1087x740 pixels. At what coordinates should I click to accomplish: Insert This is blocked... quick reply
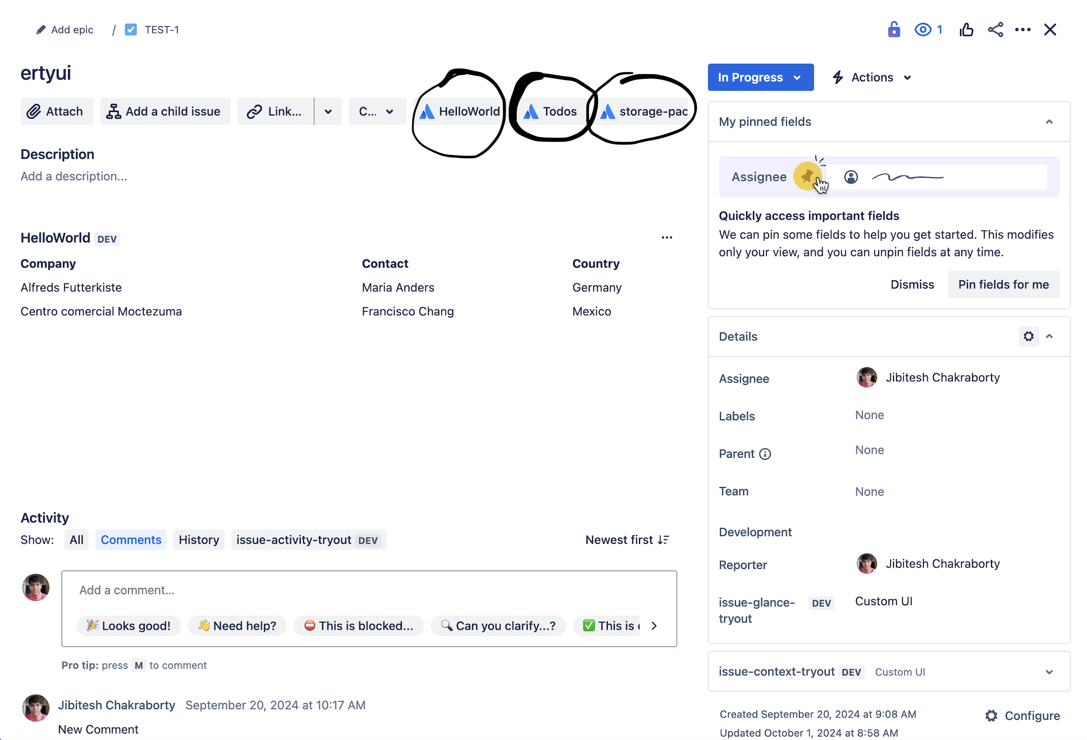pos(358,626)
